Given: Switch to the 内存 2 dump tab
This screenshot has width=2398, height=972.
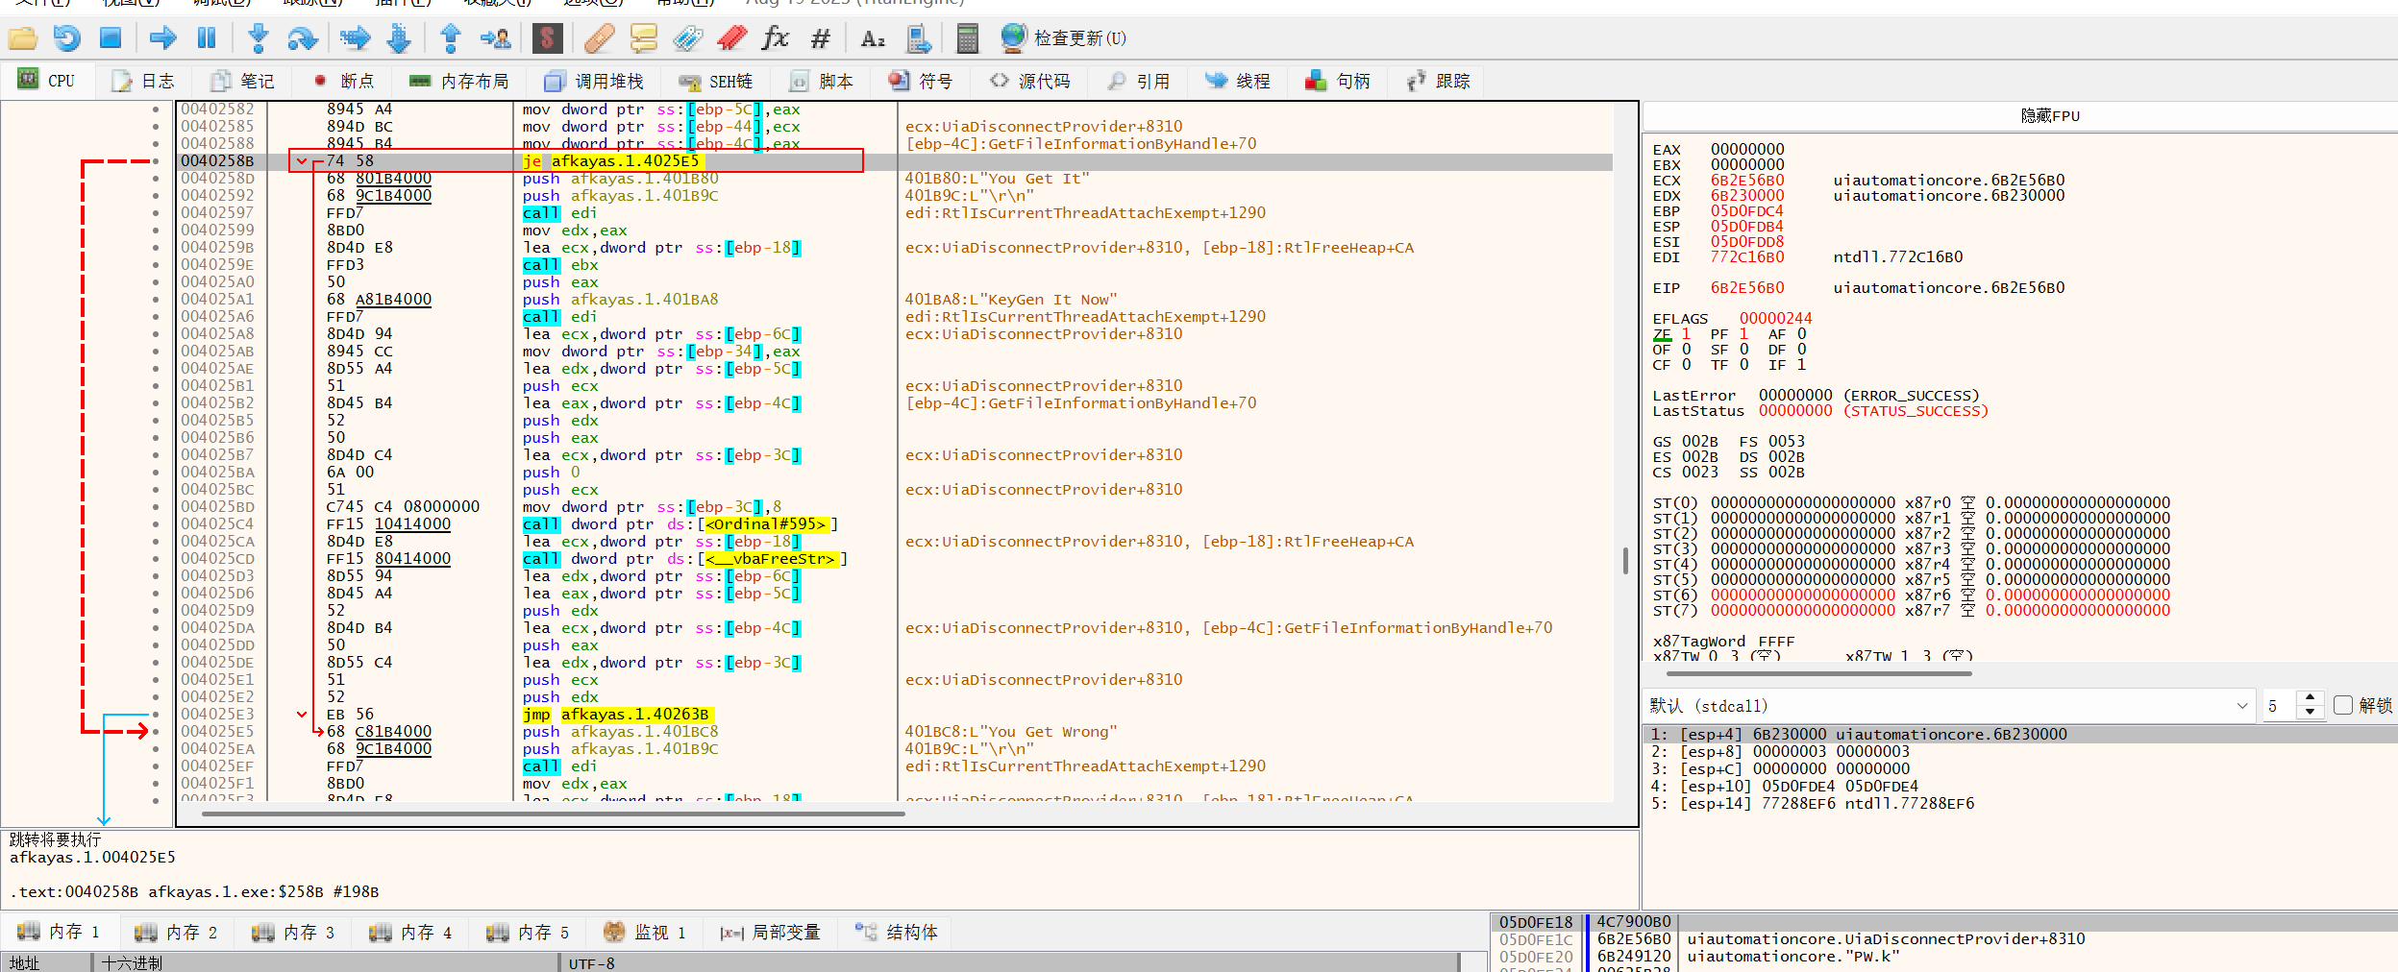Looking at the screenshot, I should click(x=176, y=932).
